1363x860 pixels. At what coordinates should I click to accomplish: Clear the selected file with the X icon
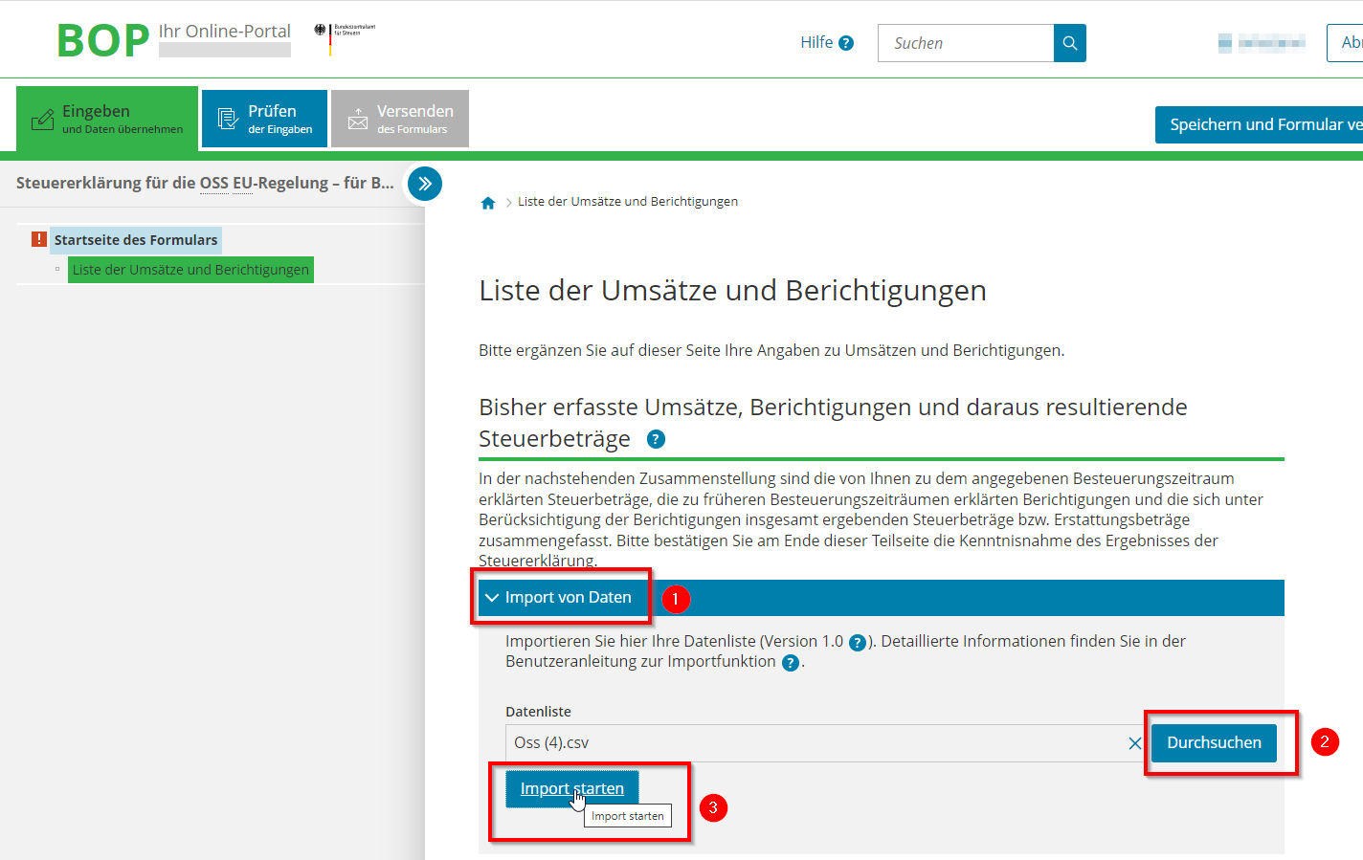(x=1135, y=743)
